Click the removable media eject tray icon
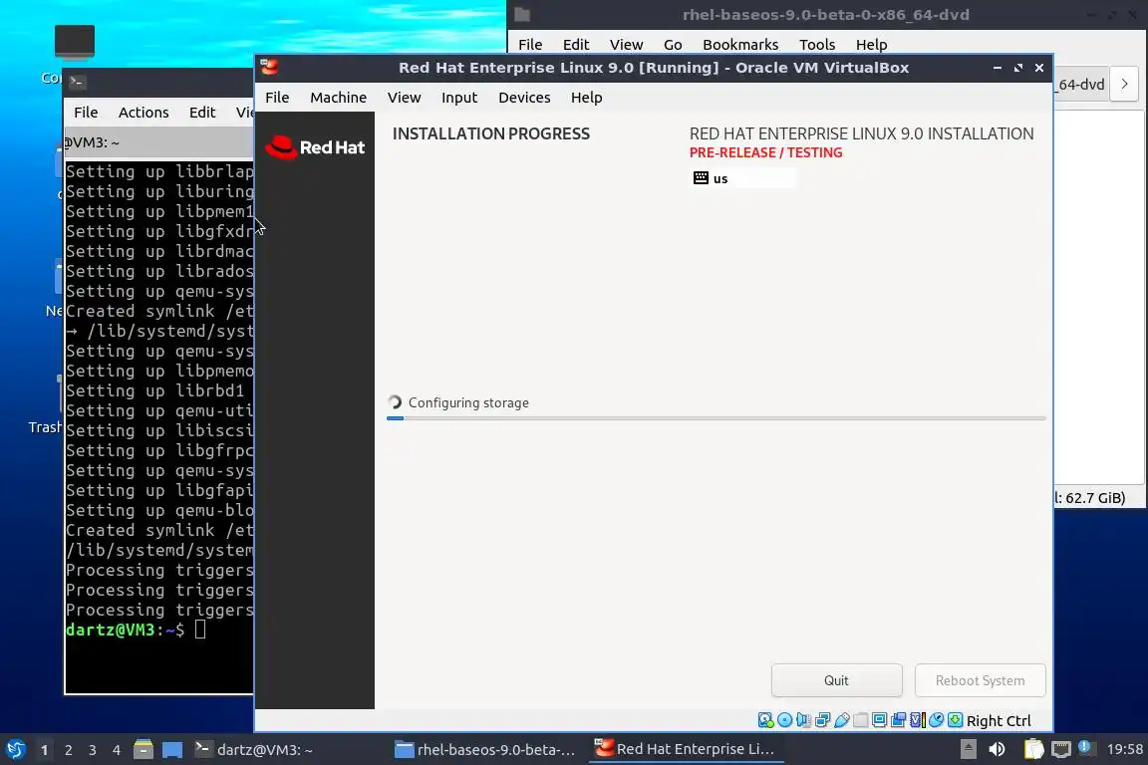Image resolution: width=1148 pixels, height=765 pixels. [968, 749]
